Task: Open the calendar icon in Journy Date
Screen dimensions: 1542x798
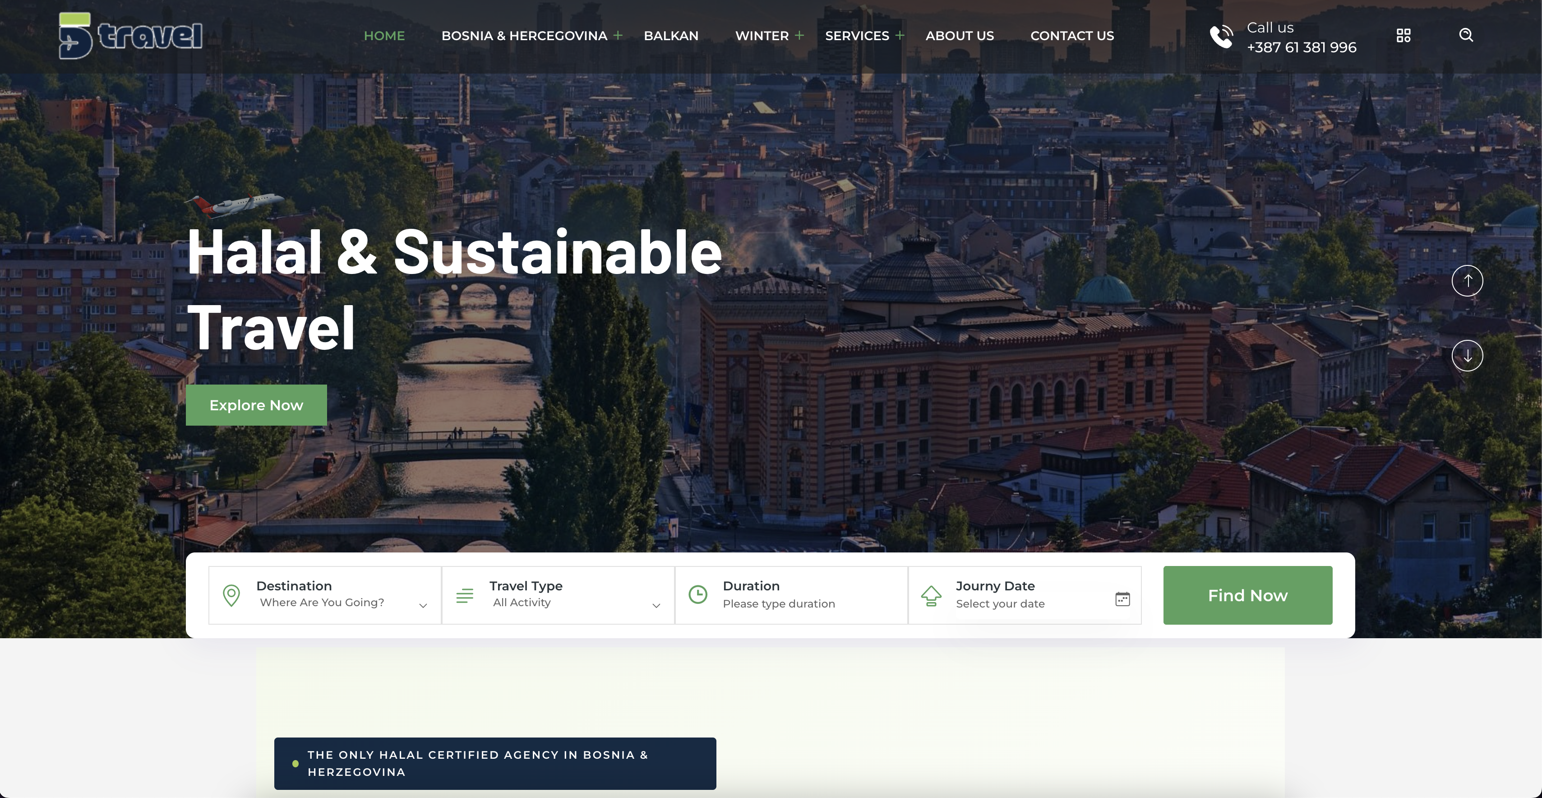Action: tap(1122, 598)
